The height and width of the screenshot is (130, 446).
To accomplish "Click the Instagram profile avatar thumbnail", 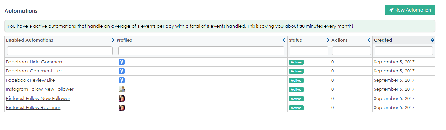I will pyautogui.click(x=122, y=89).
